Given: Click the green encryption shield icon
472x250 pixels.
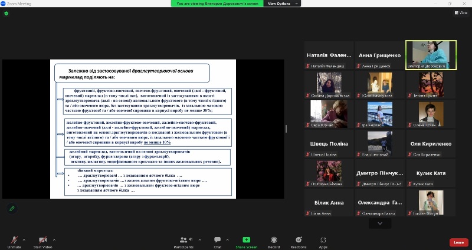Looking at the screenshot, I should pyautogui.click(x=6, y=13).
